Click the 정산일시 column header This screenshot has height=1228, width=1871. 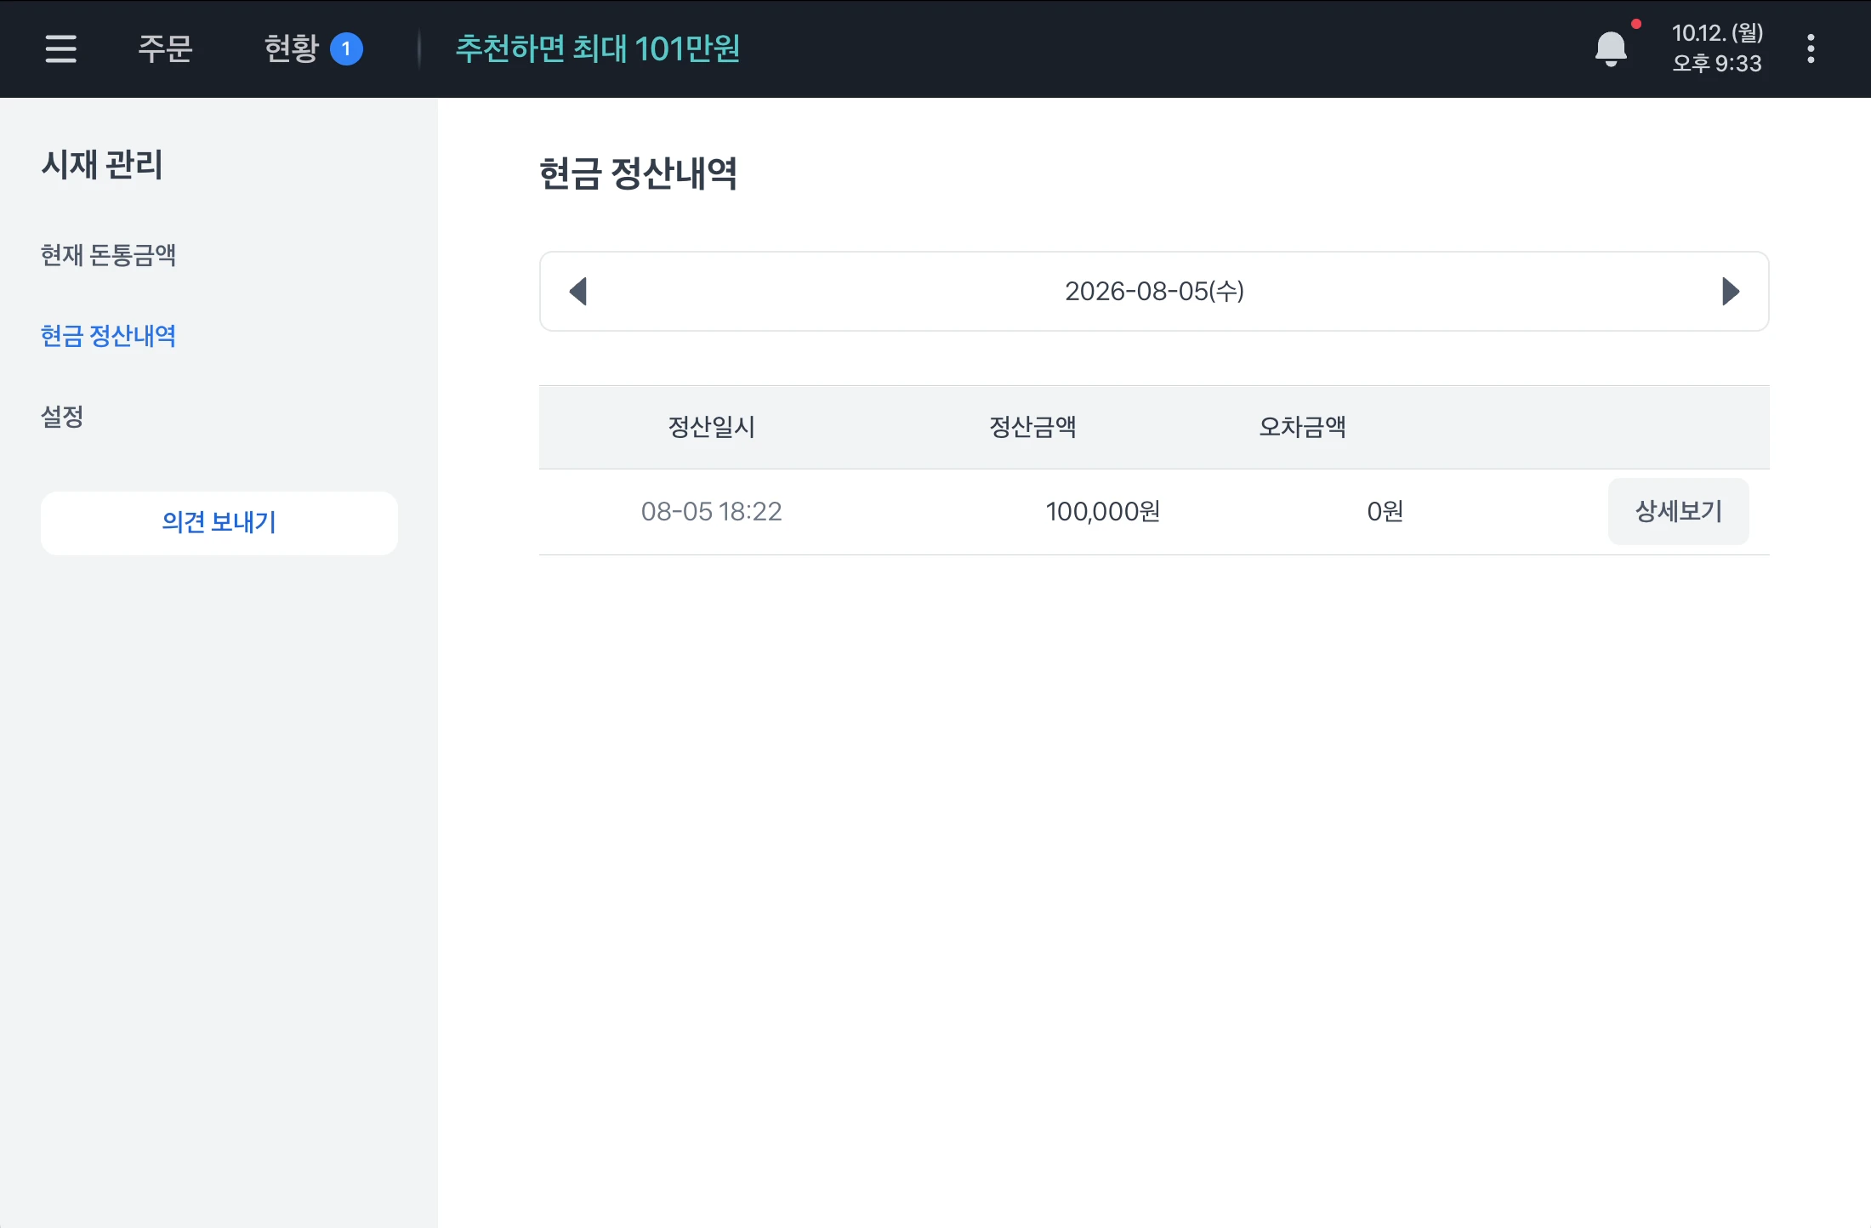click(x=711, y=427)
